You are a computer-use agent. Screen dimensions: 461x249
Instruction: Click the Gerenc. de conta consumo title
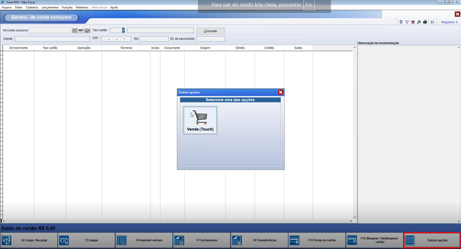tap(42, 18)
